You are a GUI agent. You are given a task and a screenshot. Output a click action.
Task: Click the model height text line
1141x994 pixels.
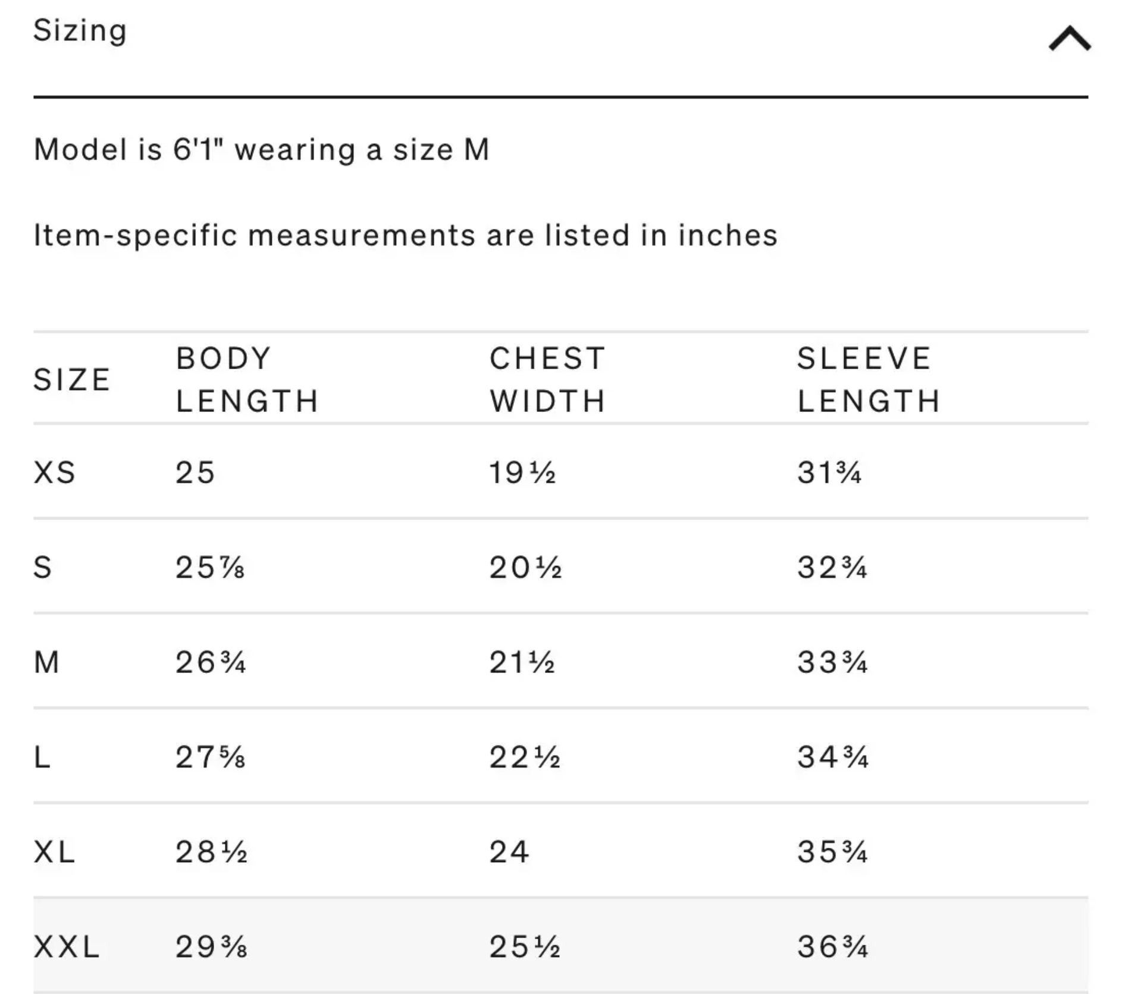(x=262, y=149)
